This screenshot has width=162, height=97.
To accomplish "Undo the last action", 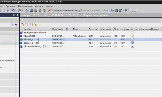I will click(x=13, y=10).
